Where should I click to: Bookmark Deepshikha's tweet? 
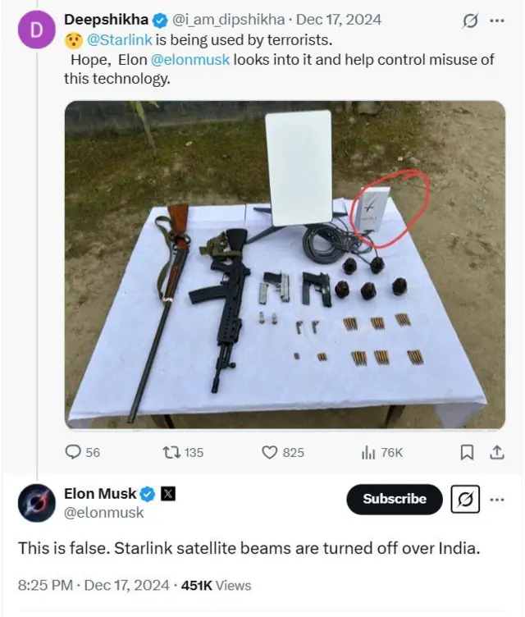467,452
